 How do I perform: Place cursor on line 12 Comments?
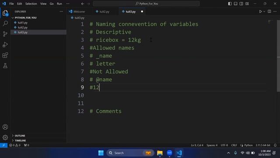coord(105,111)
